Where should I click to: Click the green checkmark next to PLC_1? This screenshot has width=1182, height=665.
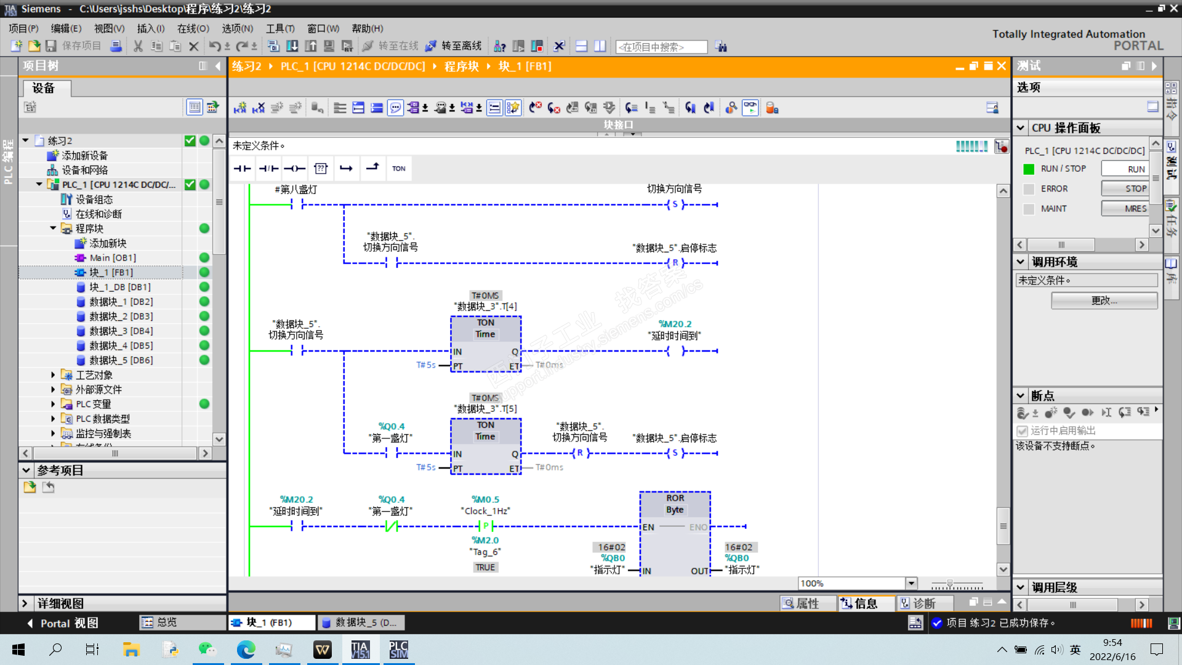point(190,184)
